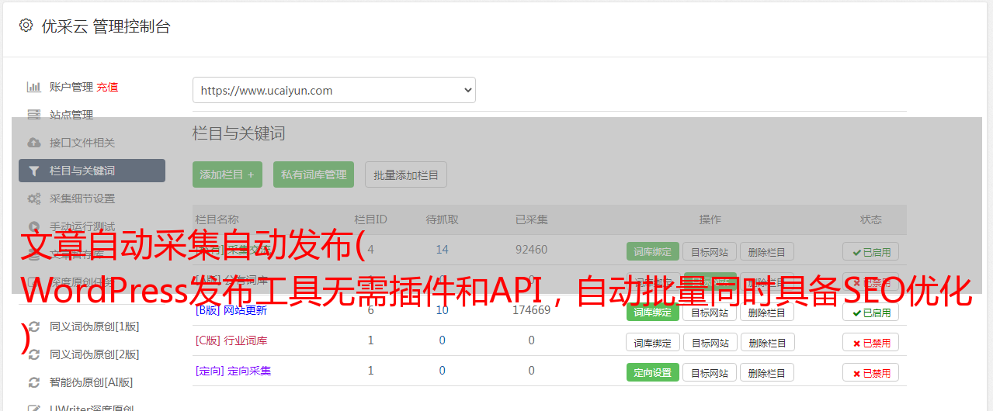Click 目标网站 for [B版] 网站更新
The width and height of the screenshot is (993, 411).
tap(710, 312)
